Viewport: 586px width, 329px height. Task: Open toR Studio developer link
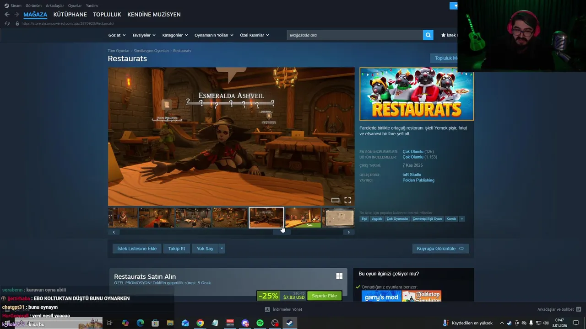tap(412, 175)
